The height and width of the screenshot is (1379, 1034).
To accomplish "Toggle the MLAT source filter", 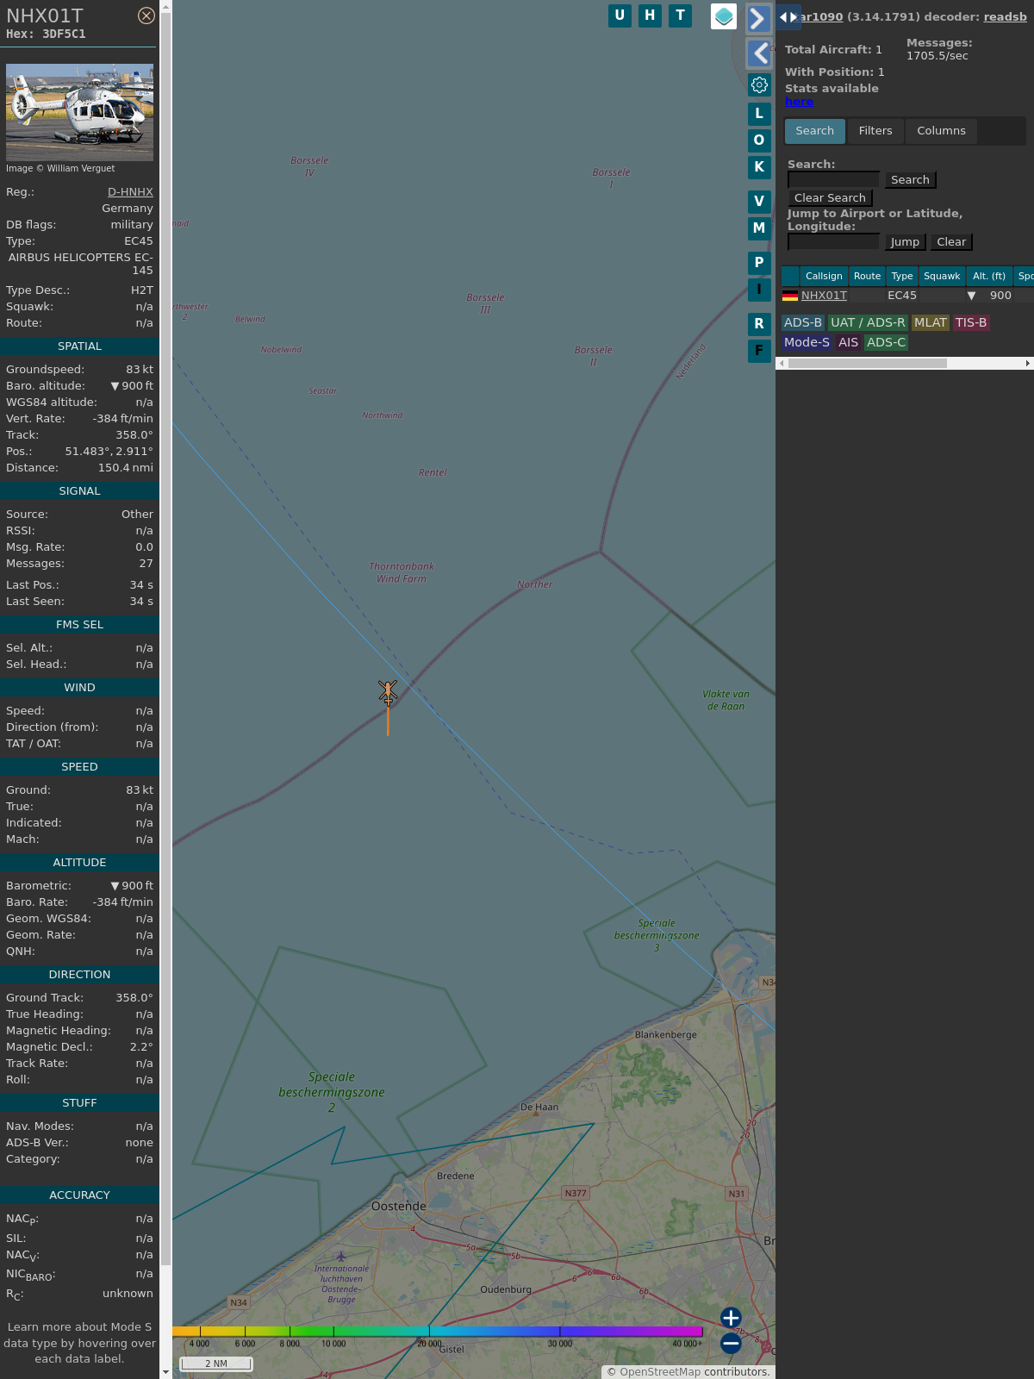I will tap(930, 322).
